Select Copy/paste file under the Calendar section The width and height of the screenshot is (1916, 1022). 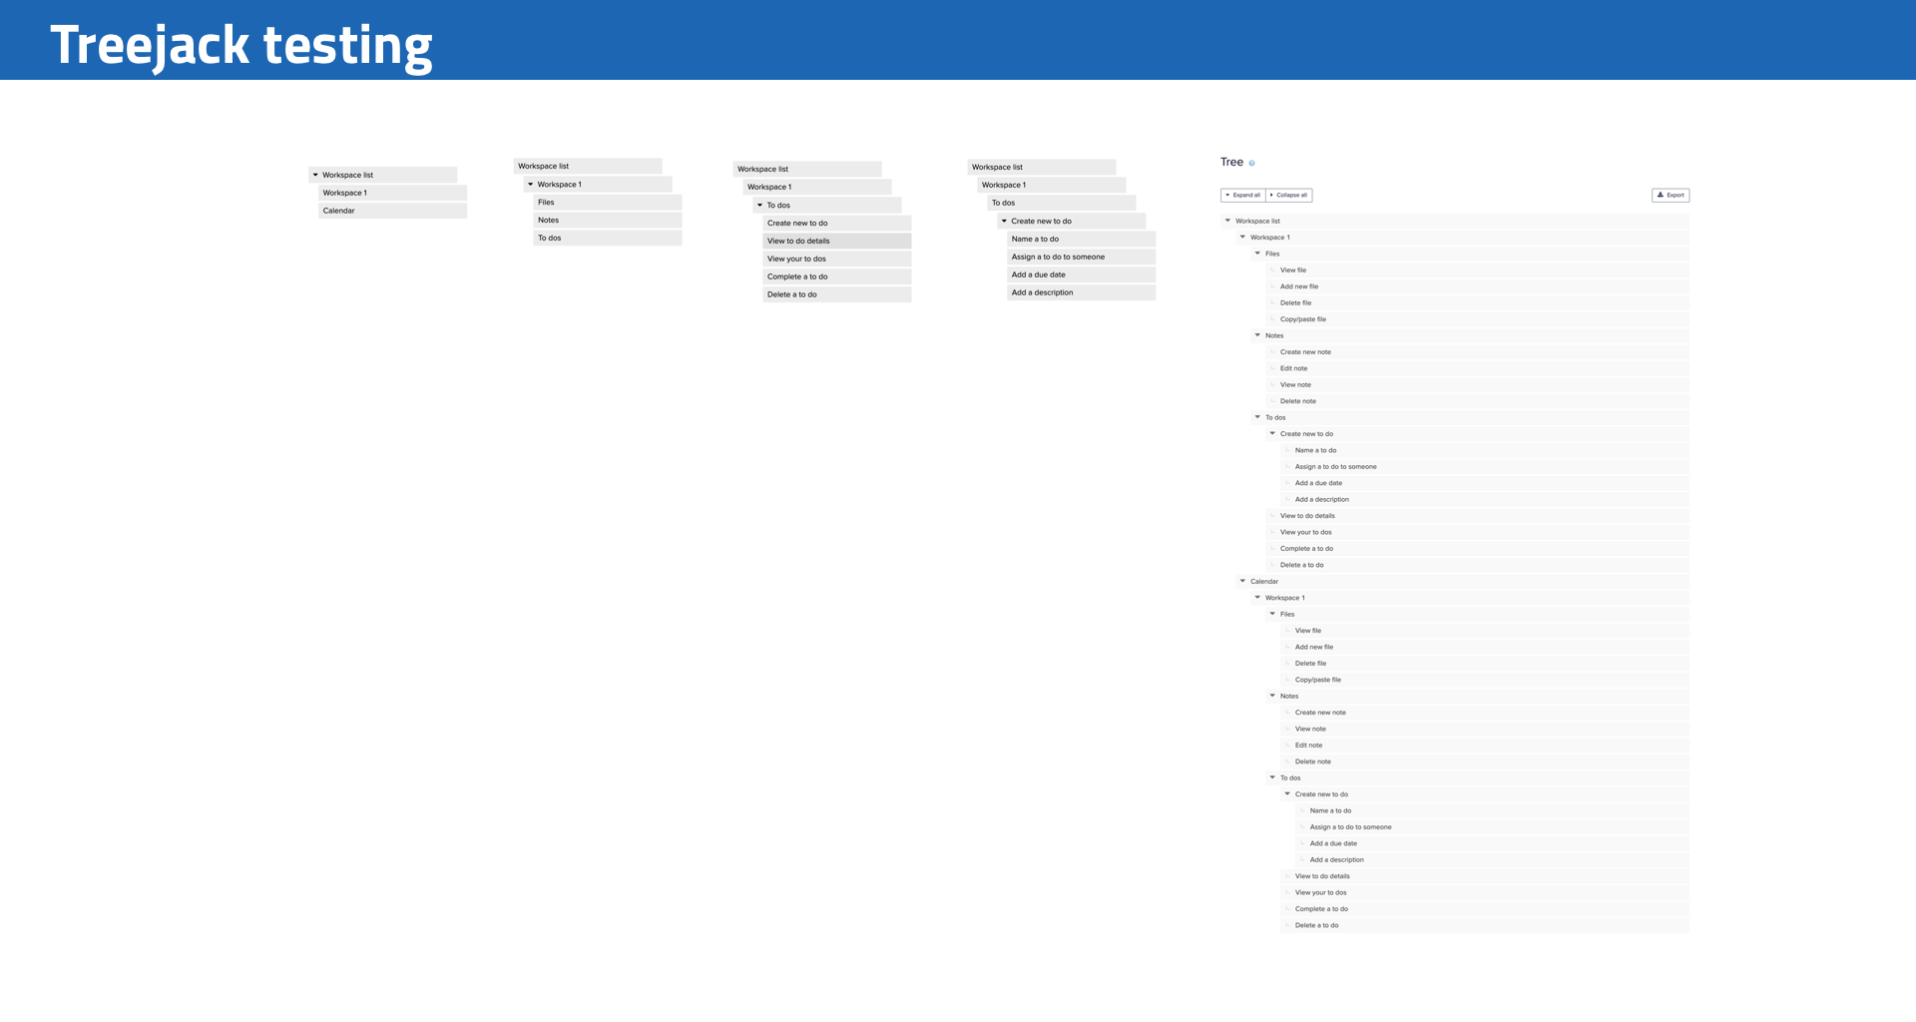1317,680
